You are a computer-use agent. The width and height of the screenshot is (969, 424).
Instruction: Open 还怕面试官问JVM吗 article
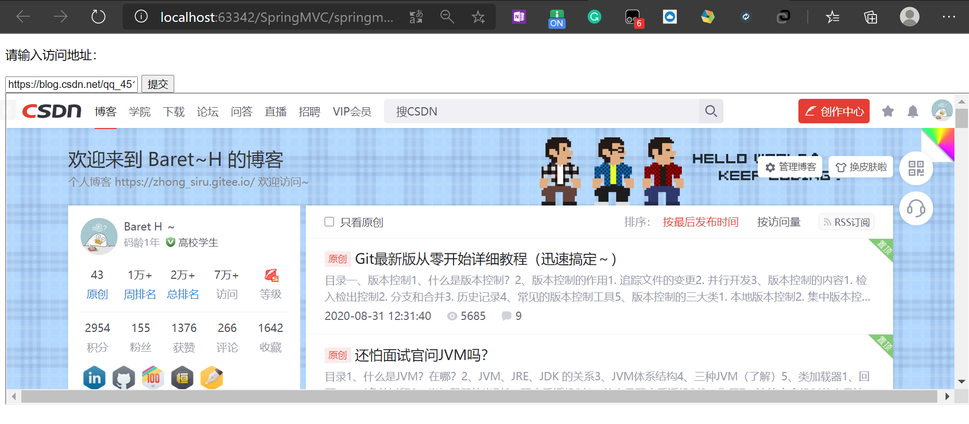(421, 355)
